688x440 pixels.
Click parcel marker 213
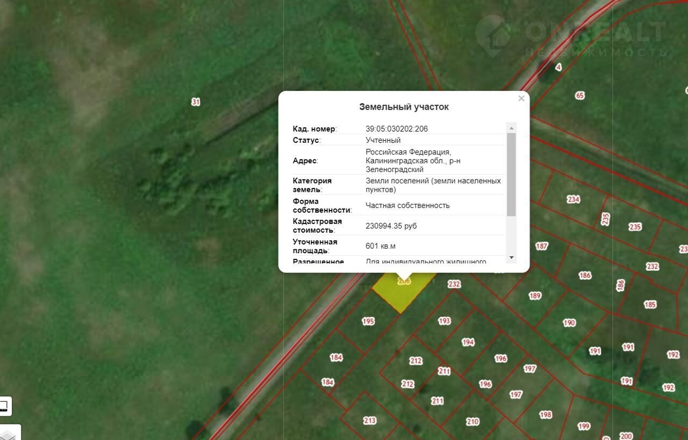(370, 421)
